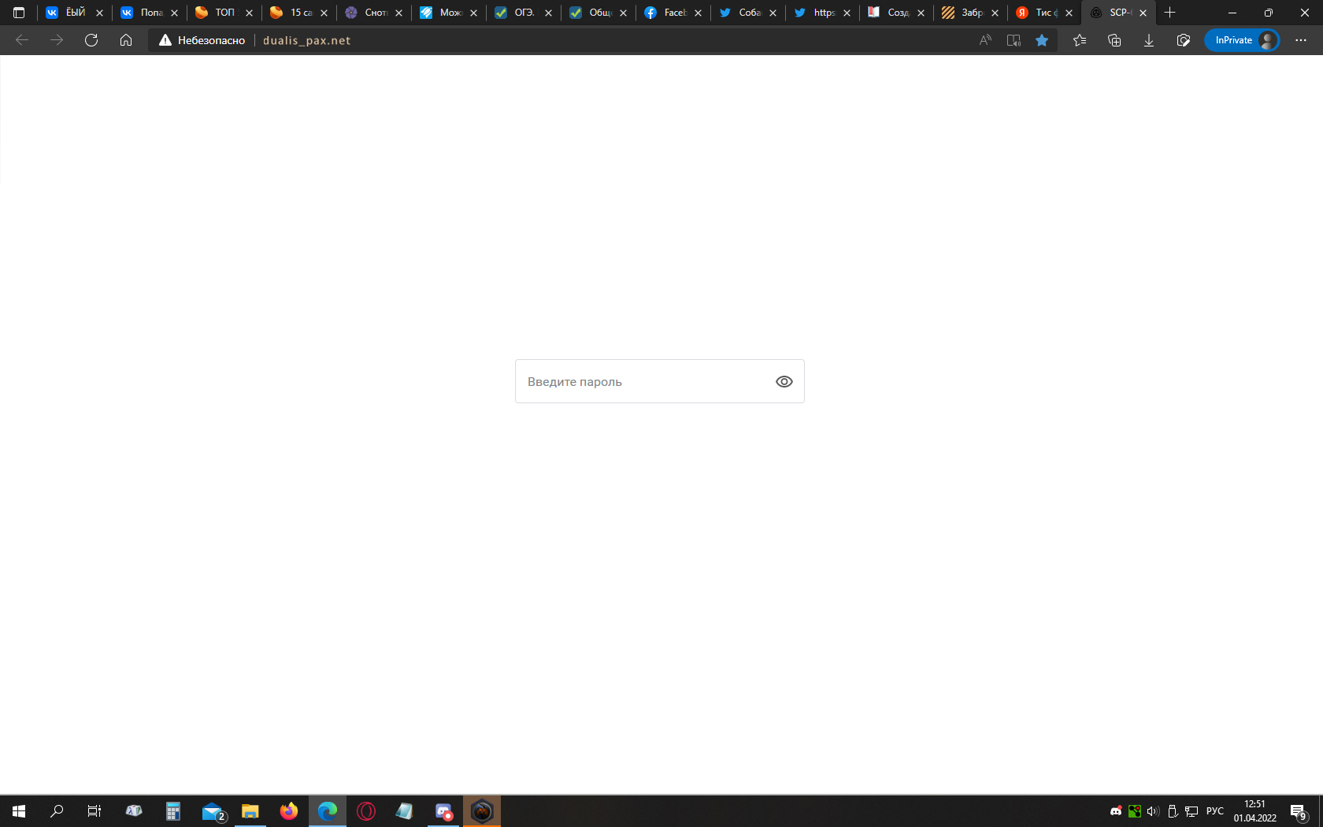Click the Microsoft Edge taskbar icon

328,810
